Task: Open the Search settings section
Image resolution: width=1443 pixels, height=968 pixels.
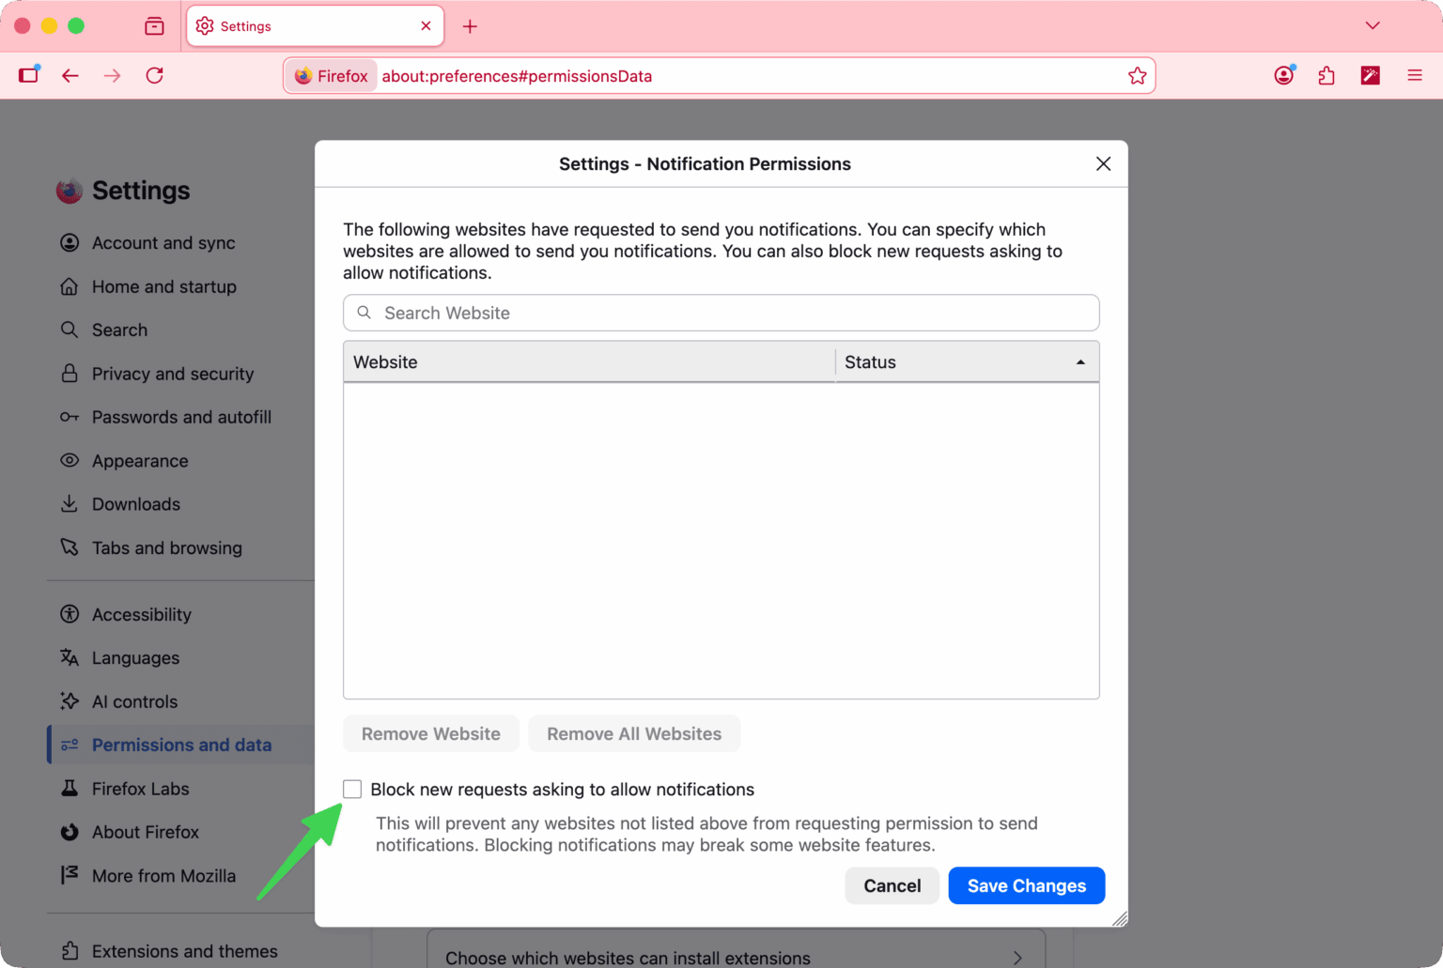Action: [119, 330]
